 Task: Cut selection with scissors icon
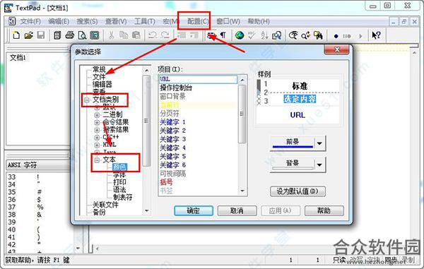[111, 35]
